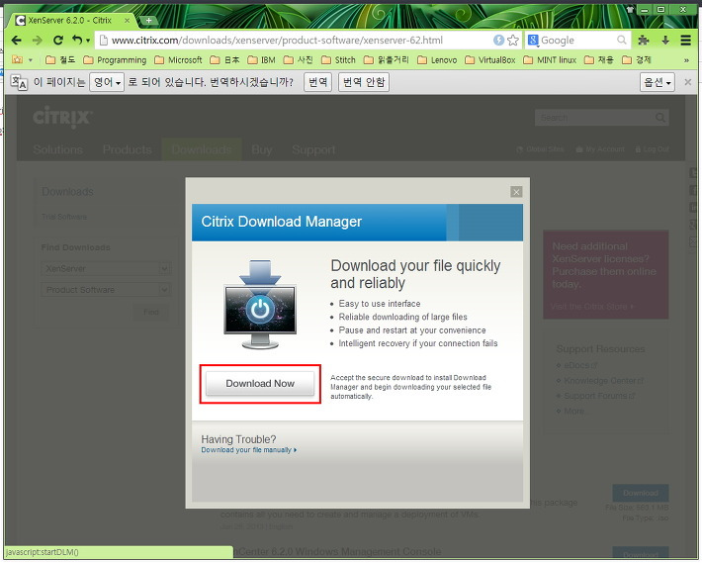Click the Citrix site search magnifier icon
The image size is (702, 563).
(x=660, y=118)
